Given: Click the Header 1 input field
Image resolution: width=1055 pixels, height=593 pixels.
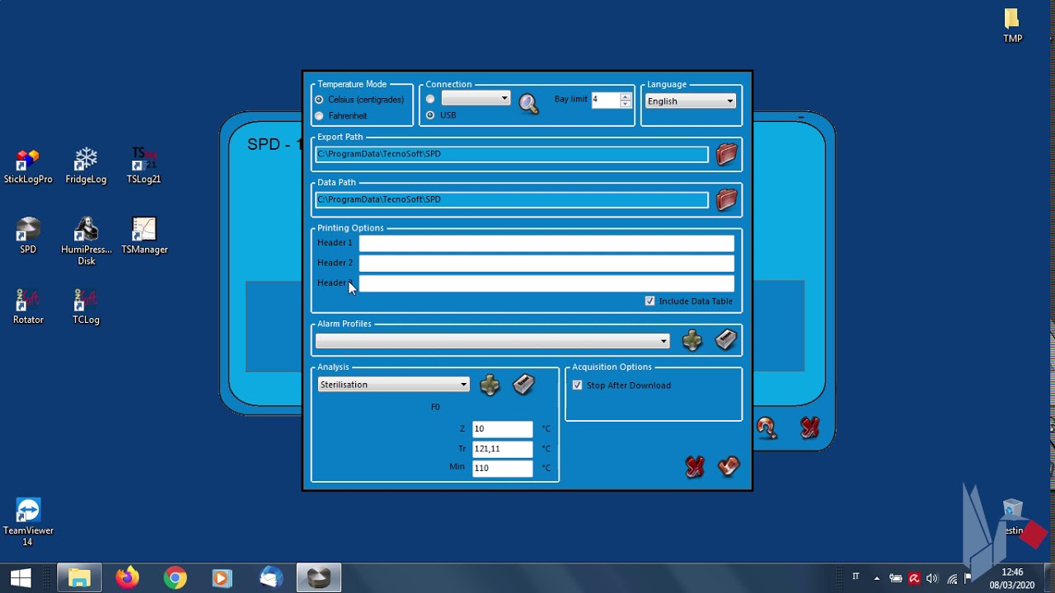Looking at the screenshot, I should tap(546, 243).
